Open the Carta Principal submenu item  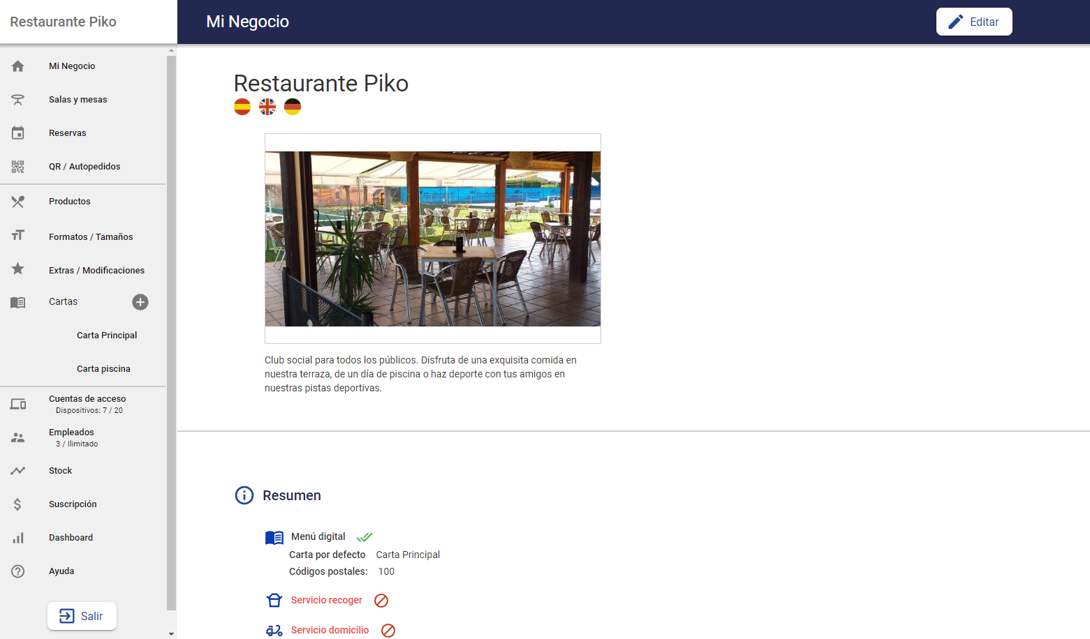click(107, 336)
